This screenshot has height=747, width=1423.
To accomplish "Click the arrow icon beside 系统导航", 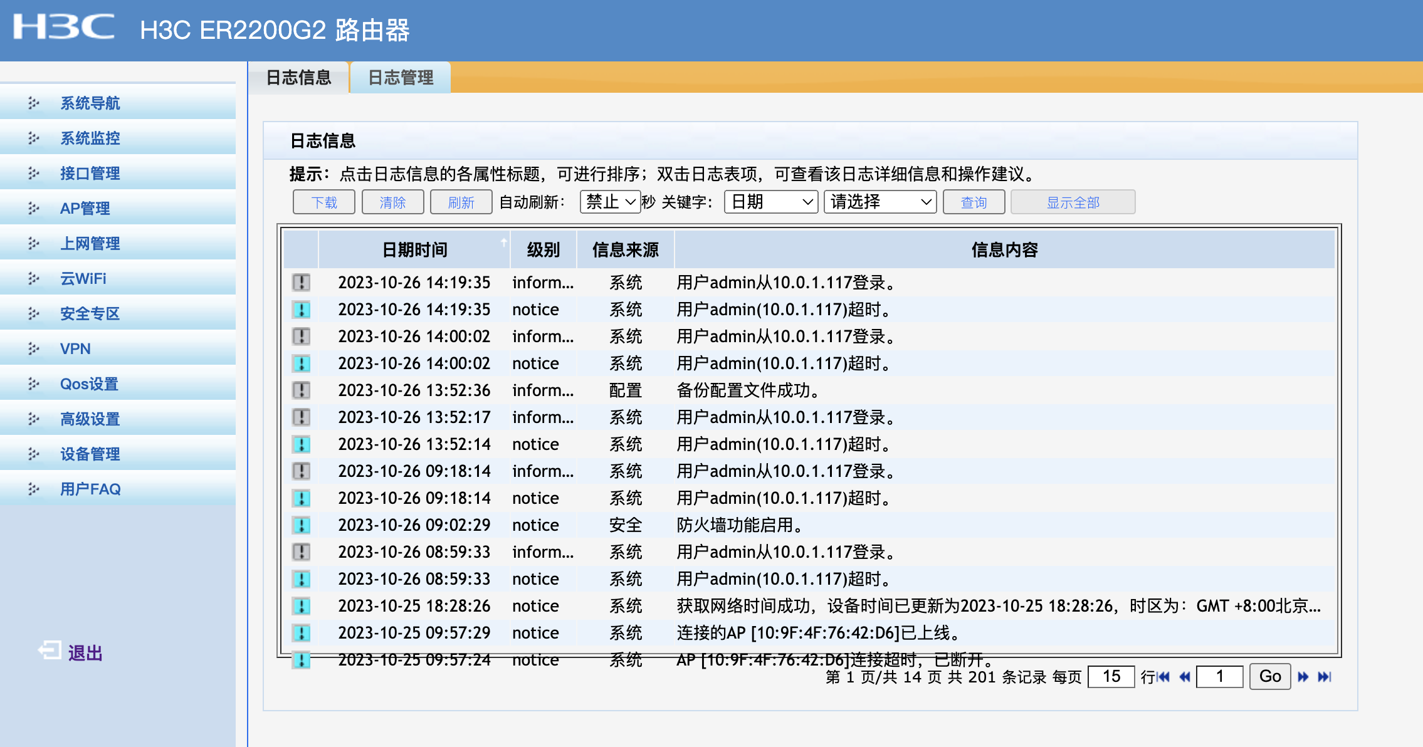I will click(34, 103).
